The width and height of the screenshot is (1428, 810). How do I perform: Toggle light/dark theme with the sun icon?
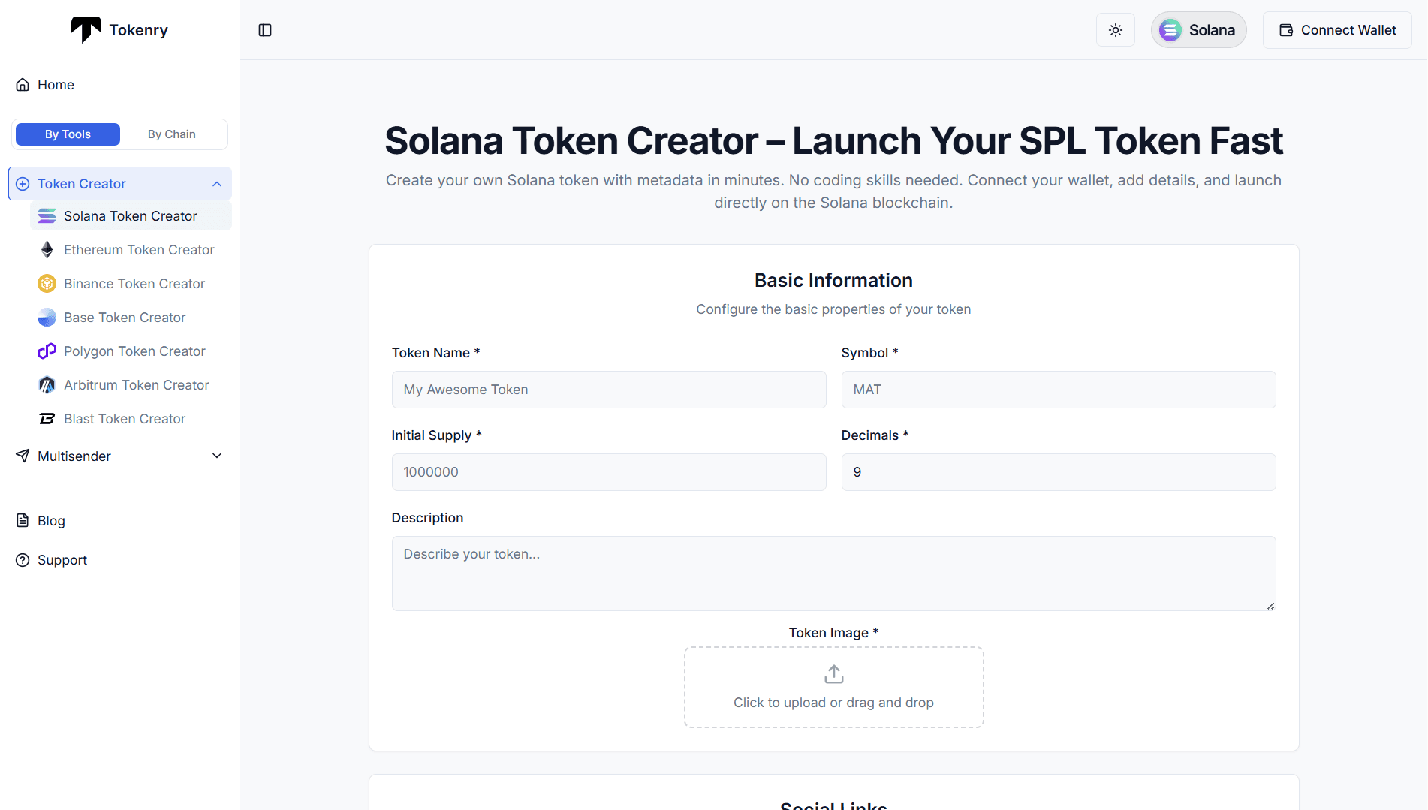[1115, 30]
